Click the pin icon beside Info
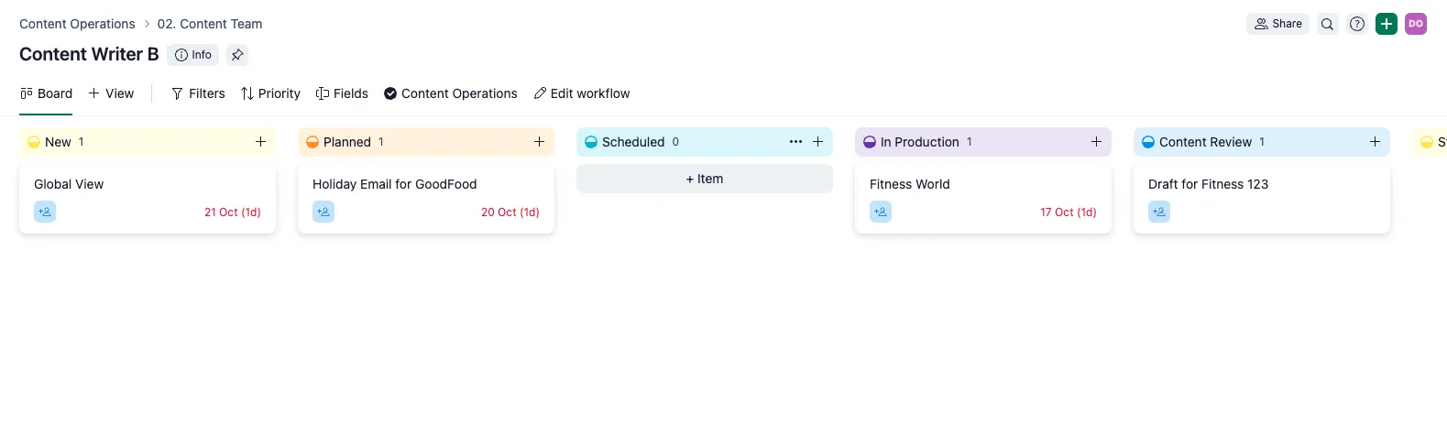This screenshot has width=1447, height=436. (x=237, y=55)
